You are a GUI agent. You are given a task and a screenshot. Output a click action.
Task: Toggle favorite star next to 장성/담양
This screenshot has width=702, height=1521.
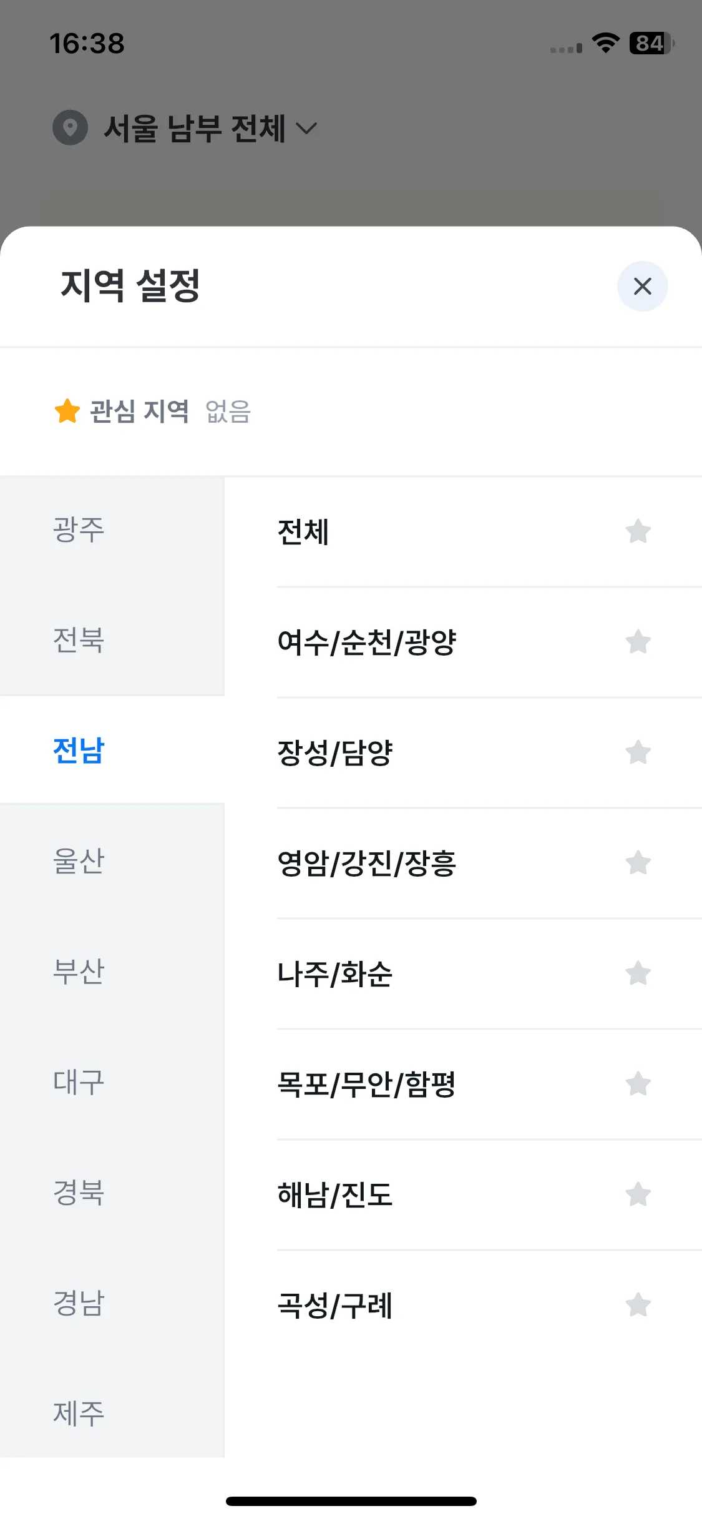pyautogui.click(x=638, y=752)
